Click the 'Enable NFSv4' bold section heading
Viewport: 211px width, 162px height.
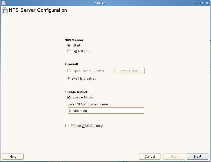click(x=76, y=92)
